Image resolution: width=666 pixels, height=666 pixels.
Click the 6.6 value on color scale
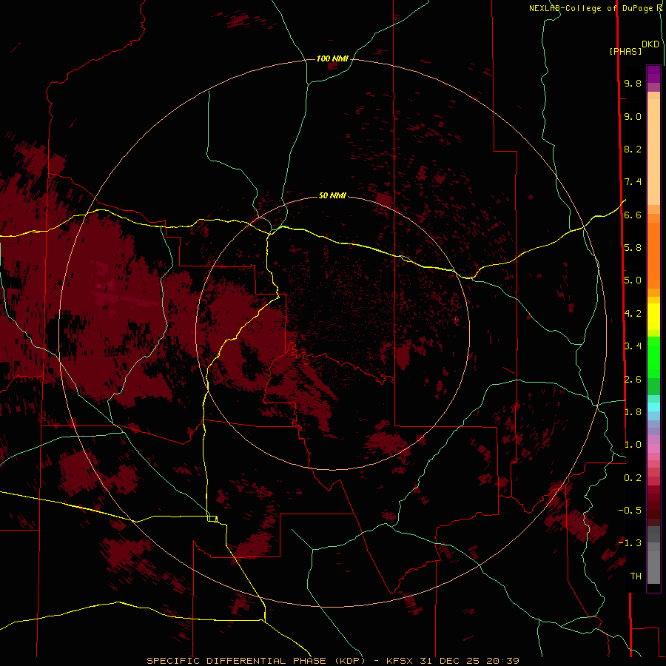633,215
